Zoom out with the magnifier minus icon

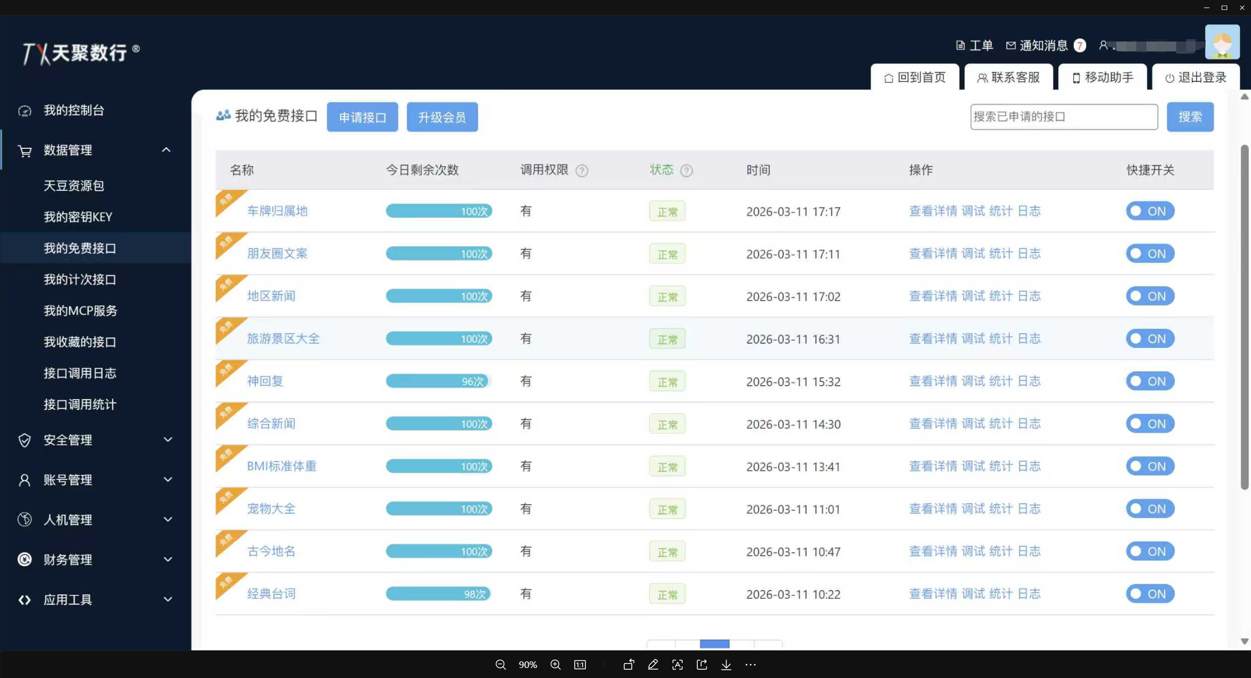coord(501,665)
